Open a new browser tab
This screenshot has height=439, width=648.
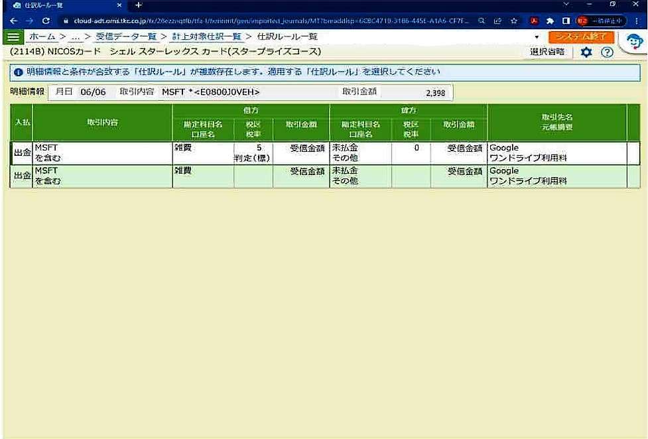(140, 5)
